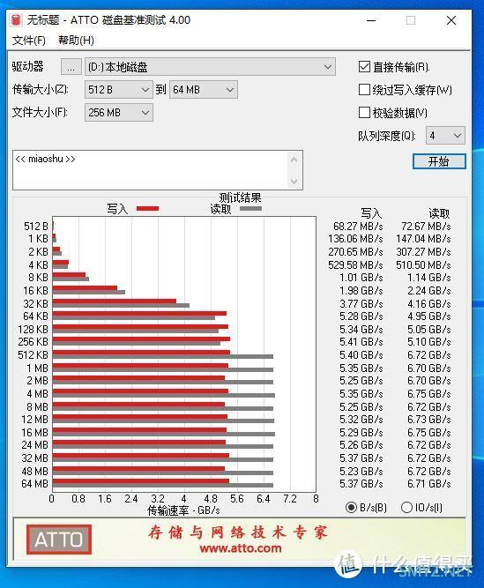This screenshot has height=588, width=484.
Task: Click the www.atto.com link
Action: click(x=241, y=548)
